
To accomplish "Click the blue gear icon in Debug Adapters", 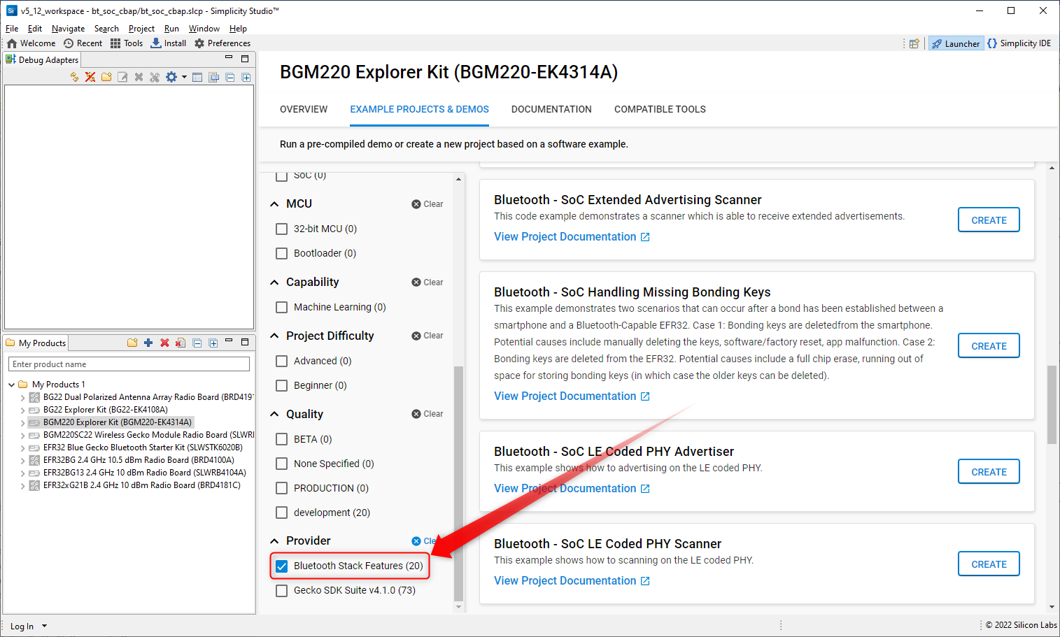I will pos(171,77).
